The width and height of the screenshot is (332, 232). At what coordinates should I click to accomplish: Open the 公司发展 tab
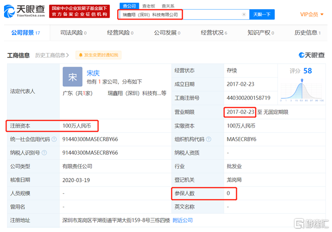(x=167, y=33)
